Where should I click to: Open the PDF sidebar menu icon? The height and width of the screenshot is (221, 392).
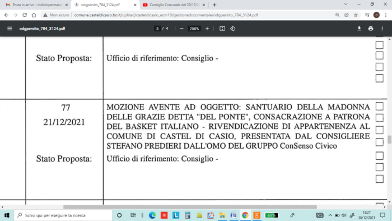click(10, 29)
